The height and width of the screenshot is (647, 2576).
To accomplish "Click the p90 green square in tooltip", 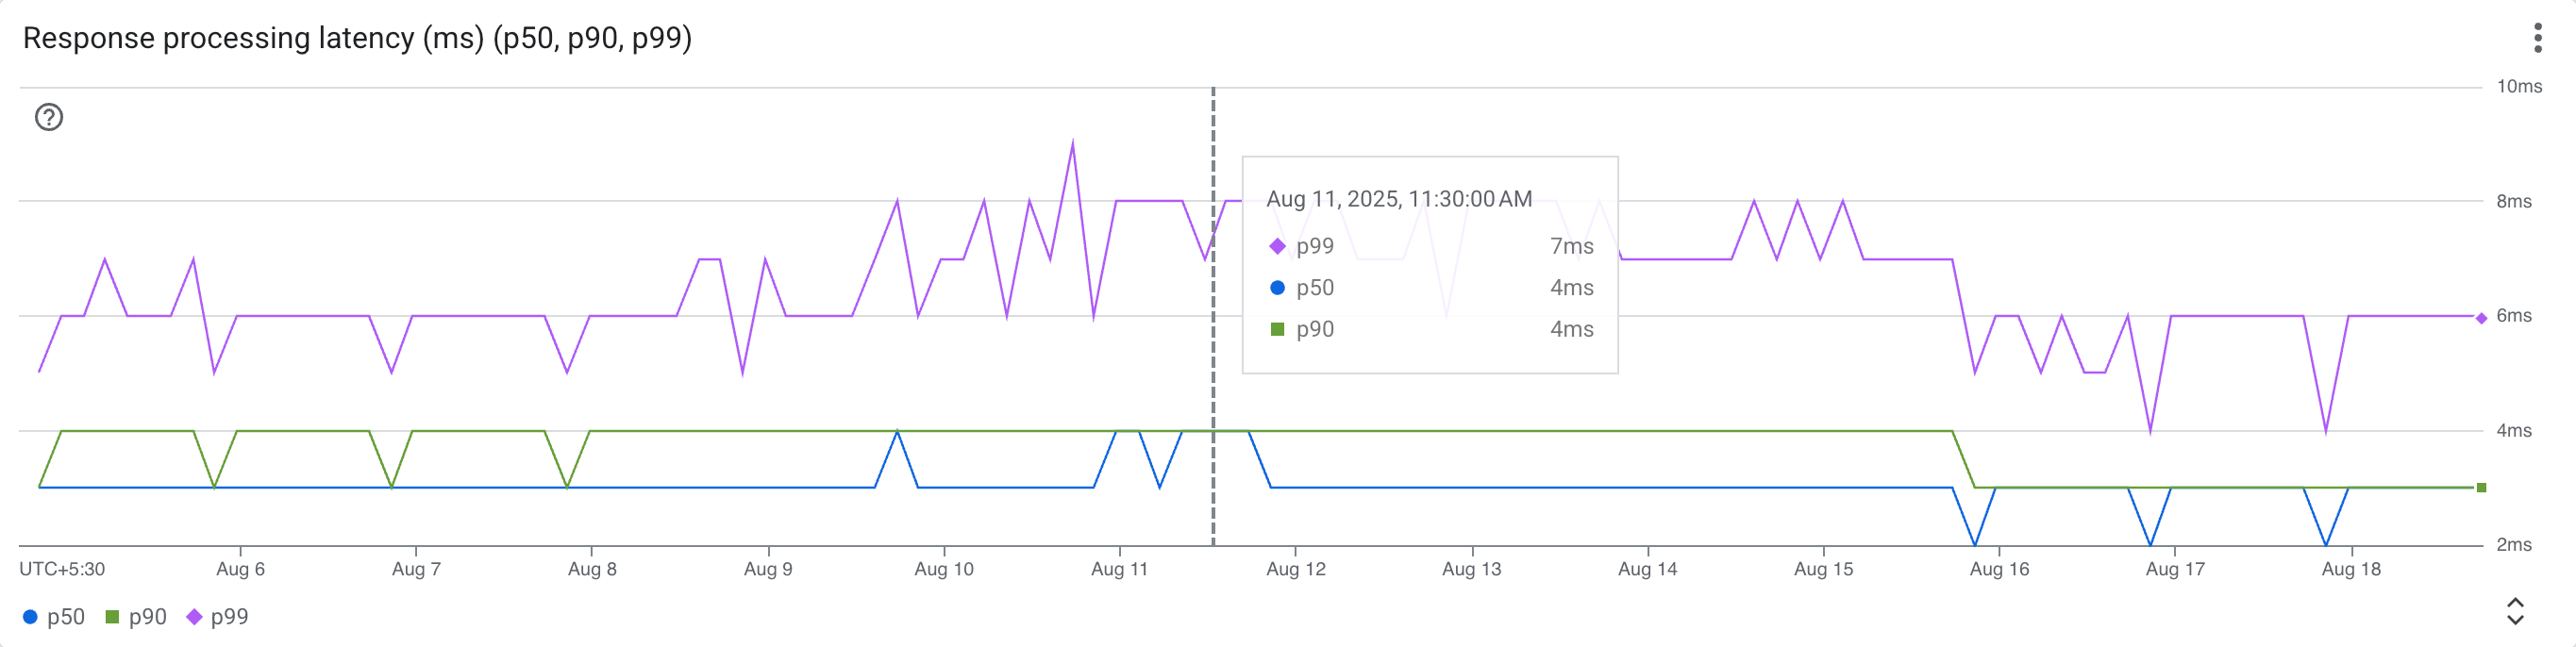I will click(1276, 329).
